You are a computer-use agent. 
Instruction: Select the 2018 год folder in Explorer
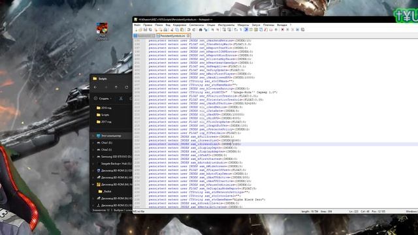[104, 108]
